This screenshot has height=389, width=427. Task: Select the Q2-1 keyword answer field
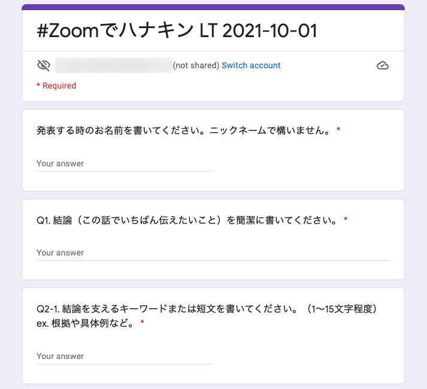click(125, 356)
